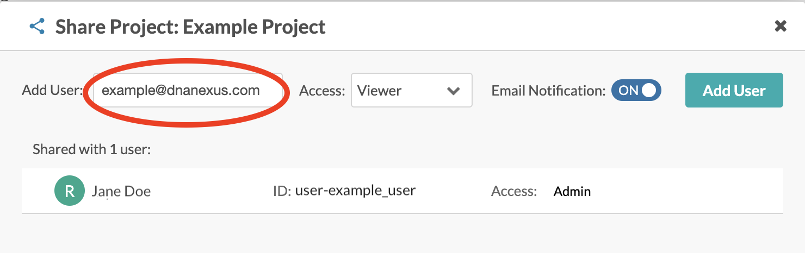
Task: Click the user-example_user ID text
Action: 355,191
